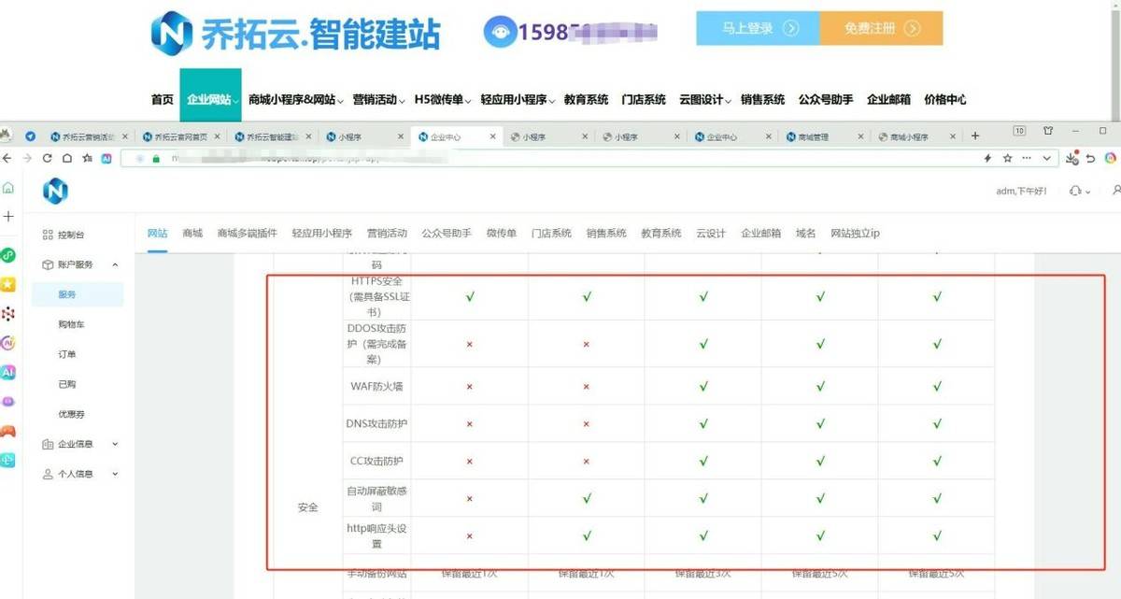The image size is (1121, 599).
Task: Expand the 企业信息 sidebar section
Action: [115, 445]
